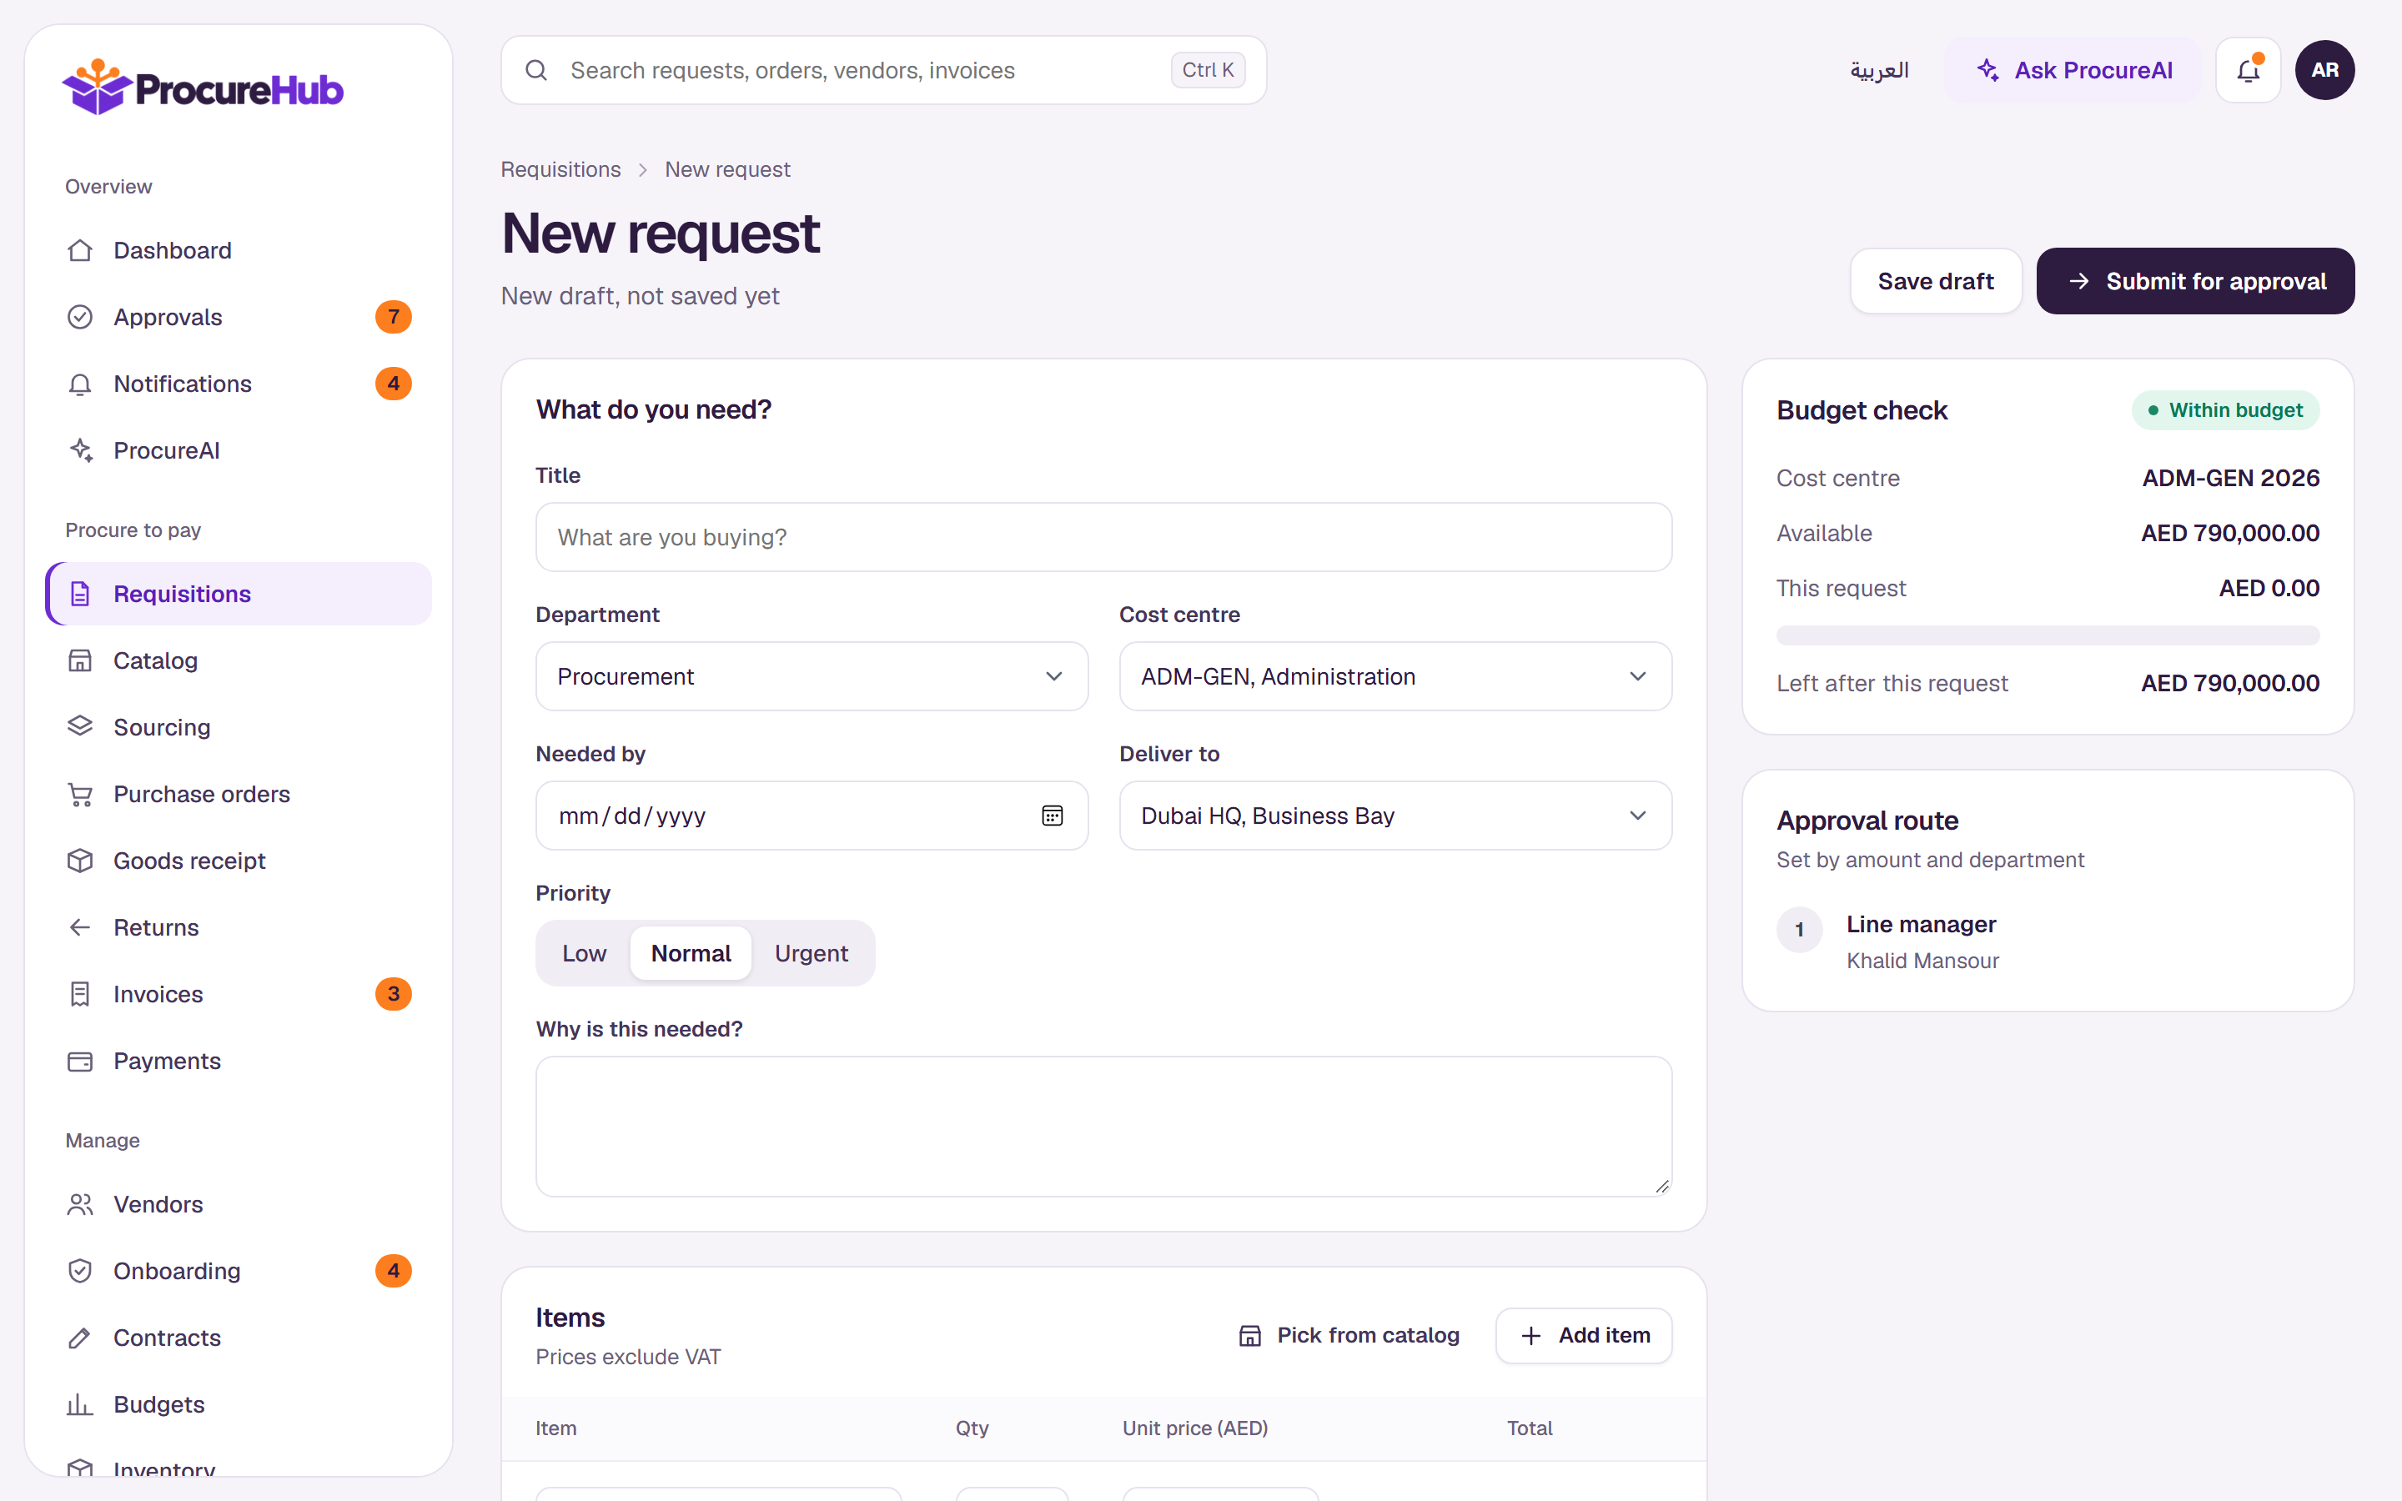Screen dimensions: 2402x1501
Task: Click the Needed by date field
Action: pos(811,815)
